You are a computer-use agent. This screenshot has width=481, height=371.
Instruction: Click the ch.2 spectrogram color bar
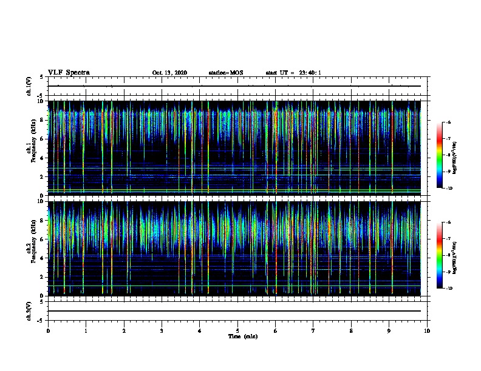[x=439, y=255]
